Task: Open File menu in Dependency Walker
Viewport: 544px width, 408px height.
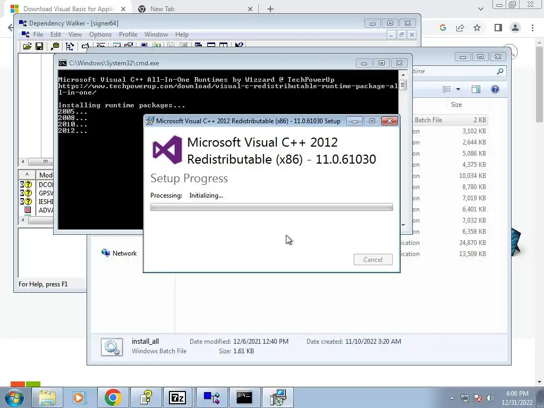Action: [x=38, y=35]
